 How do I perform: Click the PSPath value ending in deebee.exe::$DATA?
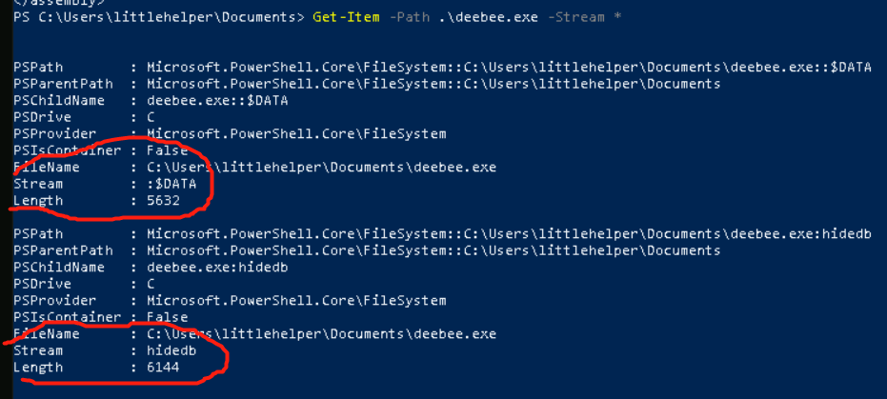(508, 67)
